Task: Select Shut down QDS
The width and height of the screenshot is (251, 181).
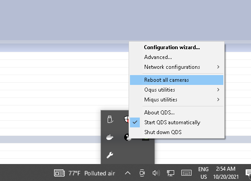Action: coord(176,132)
